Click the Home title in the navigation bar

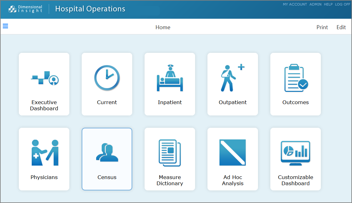163,27
